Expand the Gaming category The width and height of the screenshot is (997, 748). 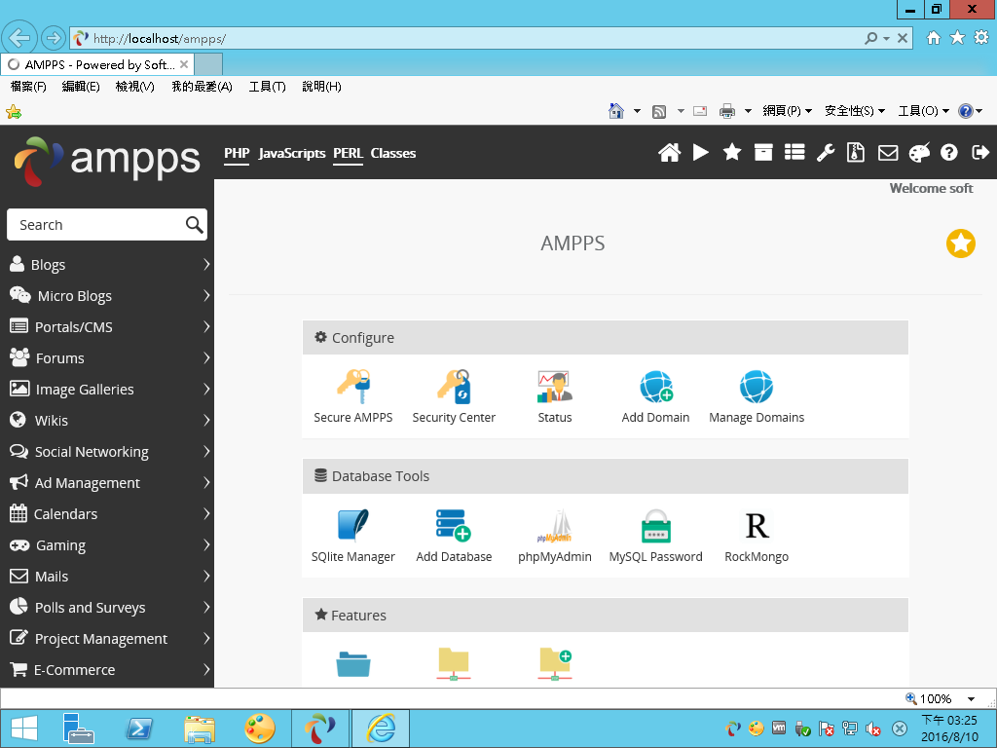pos(107,545)
